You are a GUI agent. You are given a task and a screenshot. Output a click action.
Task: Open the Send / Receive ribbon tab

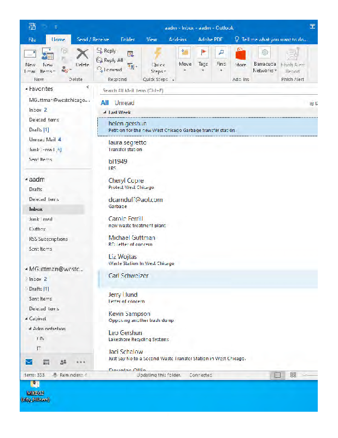pos(92,39)
